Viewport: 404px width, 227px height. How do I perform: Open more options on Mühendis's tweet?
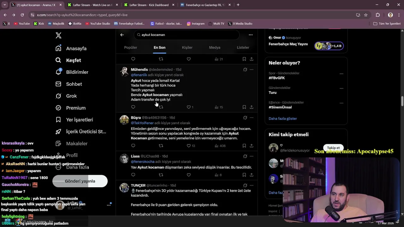(x=252, y=69)
